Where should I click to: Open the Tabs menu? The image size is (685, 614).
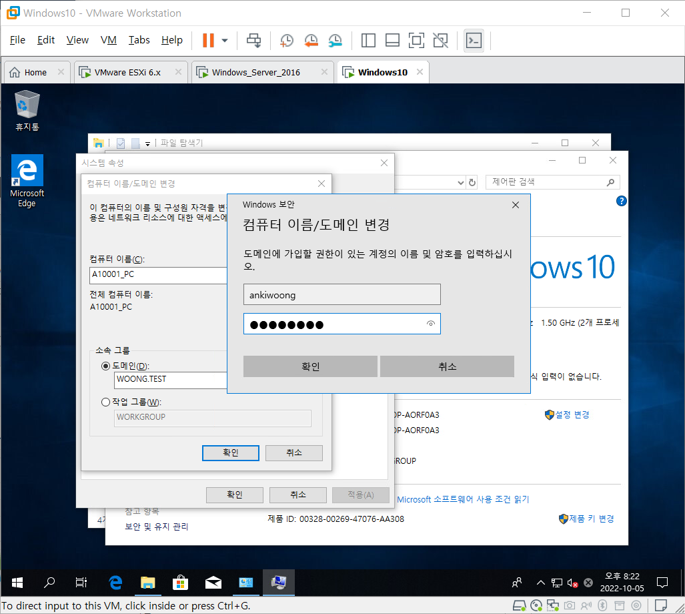tap(139, 40)
